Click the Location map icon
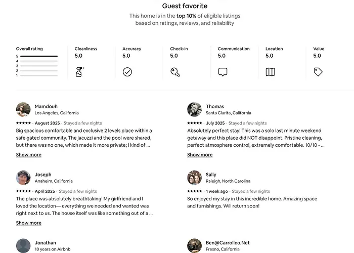Image resolution: width=354 pixels, height=253 pixels. 270,72
